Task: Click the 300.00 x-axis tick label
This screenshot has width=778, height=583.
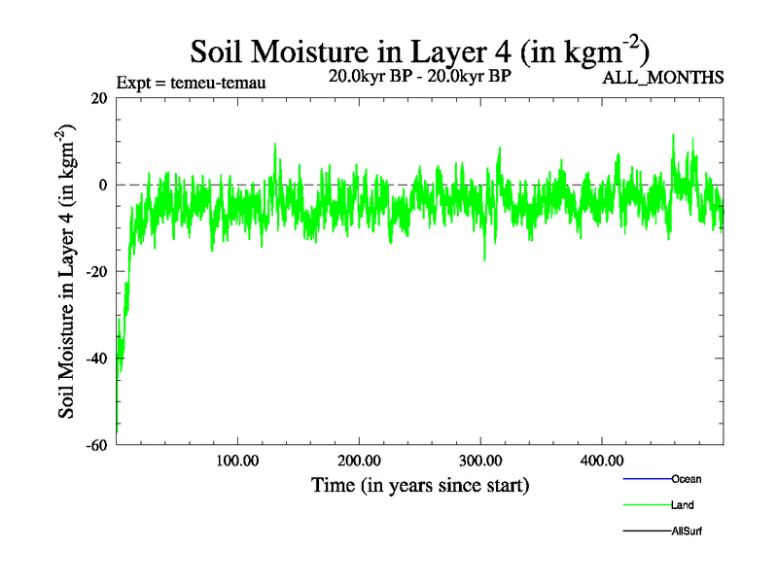Action: (480, 460)
